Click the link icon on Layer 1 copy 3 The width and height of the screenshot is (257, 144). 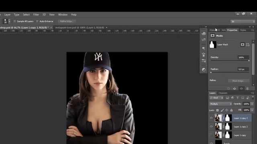pyautogui.click(x=223, y=118)
